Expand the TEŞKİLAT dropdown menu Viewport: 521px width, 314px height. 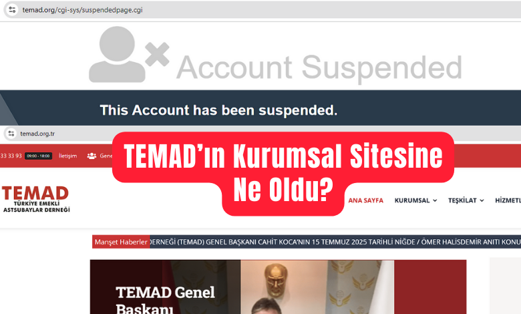(466, 200)
